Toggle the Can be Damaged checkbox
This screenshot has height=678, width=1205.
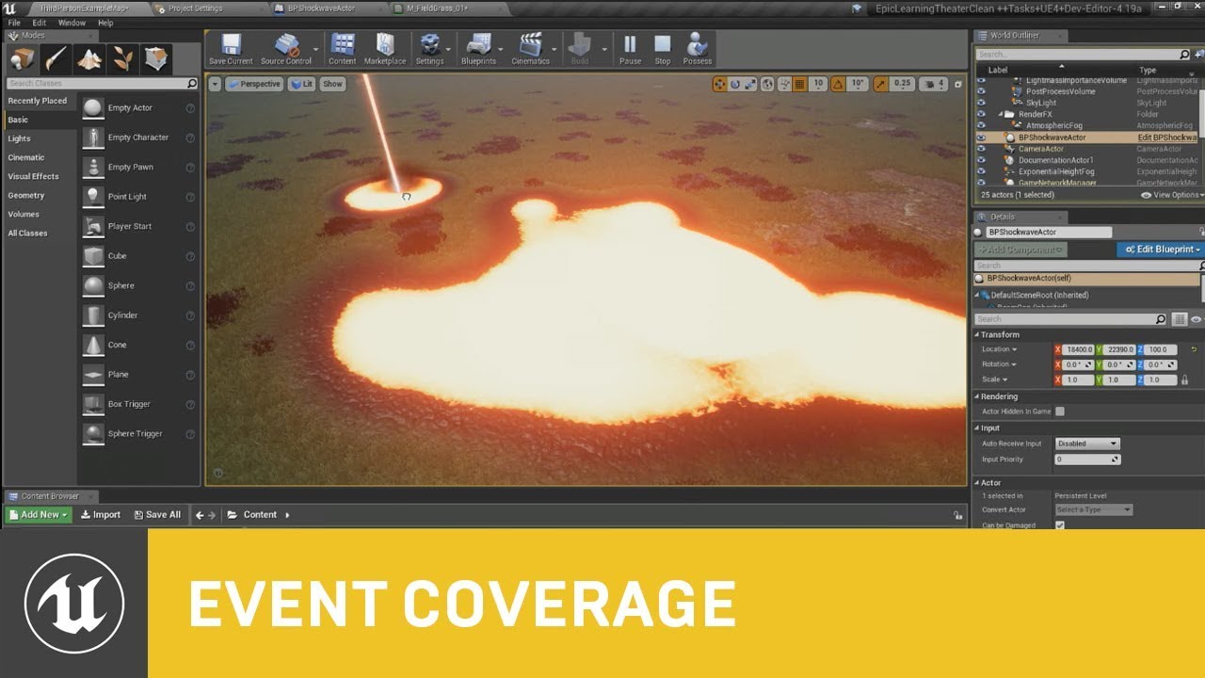pos(1060,525)
